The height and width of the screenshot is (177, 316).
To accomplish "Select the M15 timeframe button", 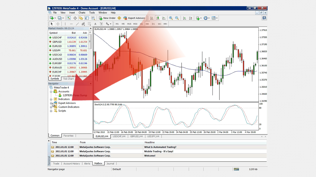I will click(x=129, y=24).
